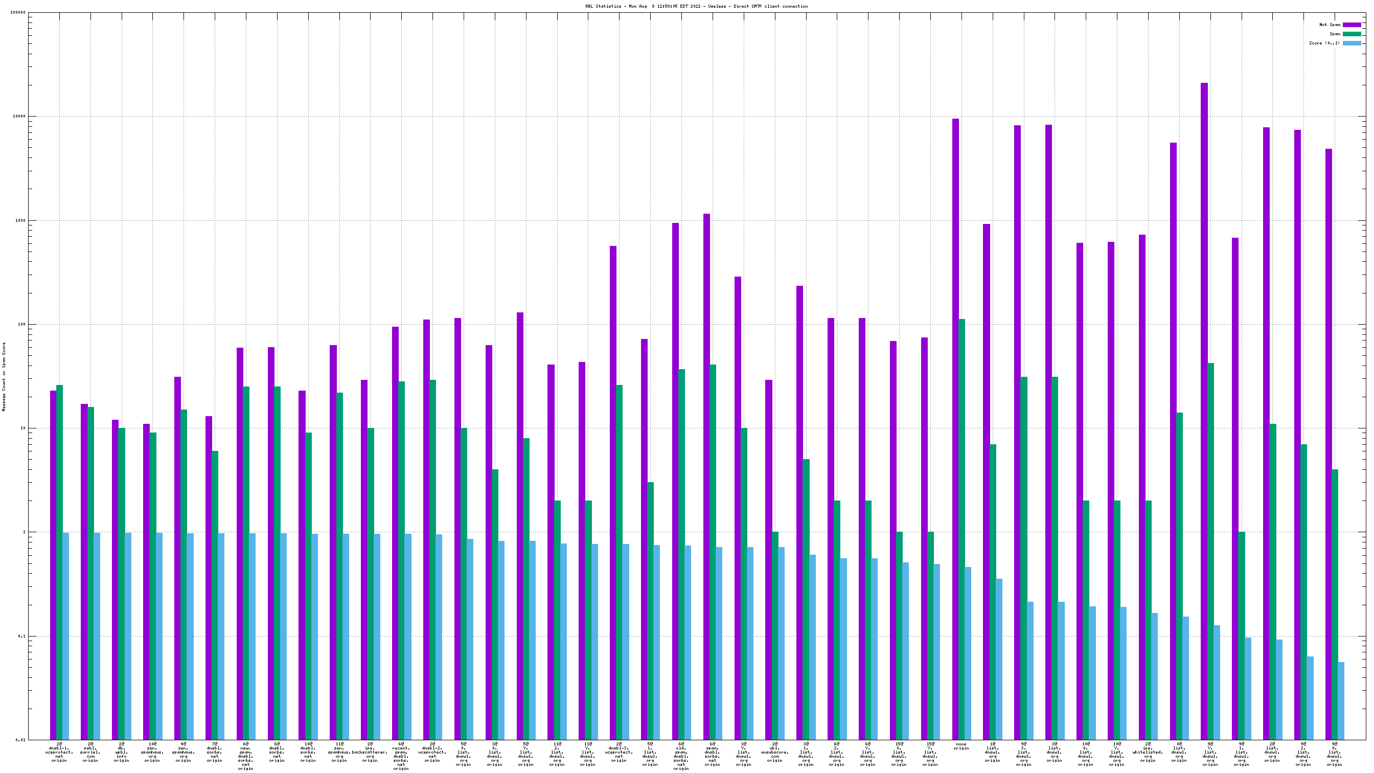Click the 0.01 y-axis tick label

coord(20,739)
